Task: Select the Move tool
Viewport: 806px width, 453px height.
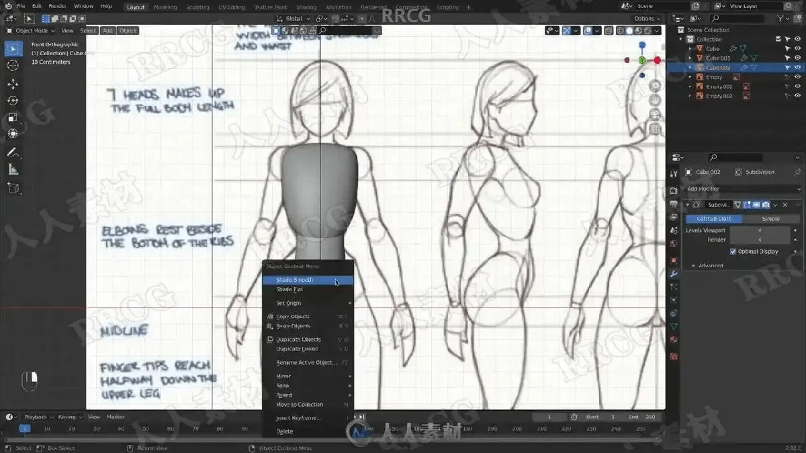Action: (13, 84)
